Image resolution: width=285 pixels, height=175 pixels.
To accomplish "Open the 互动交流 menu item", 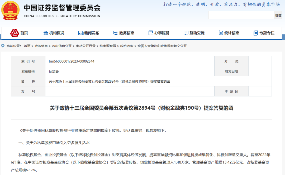I will [x=197, y=33].
